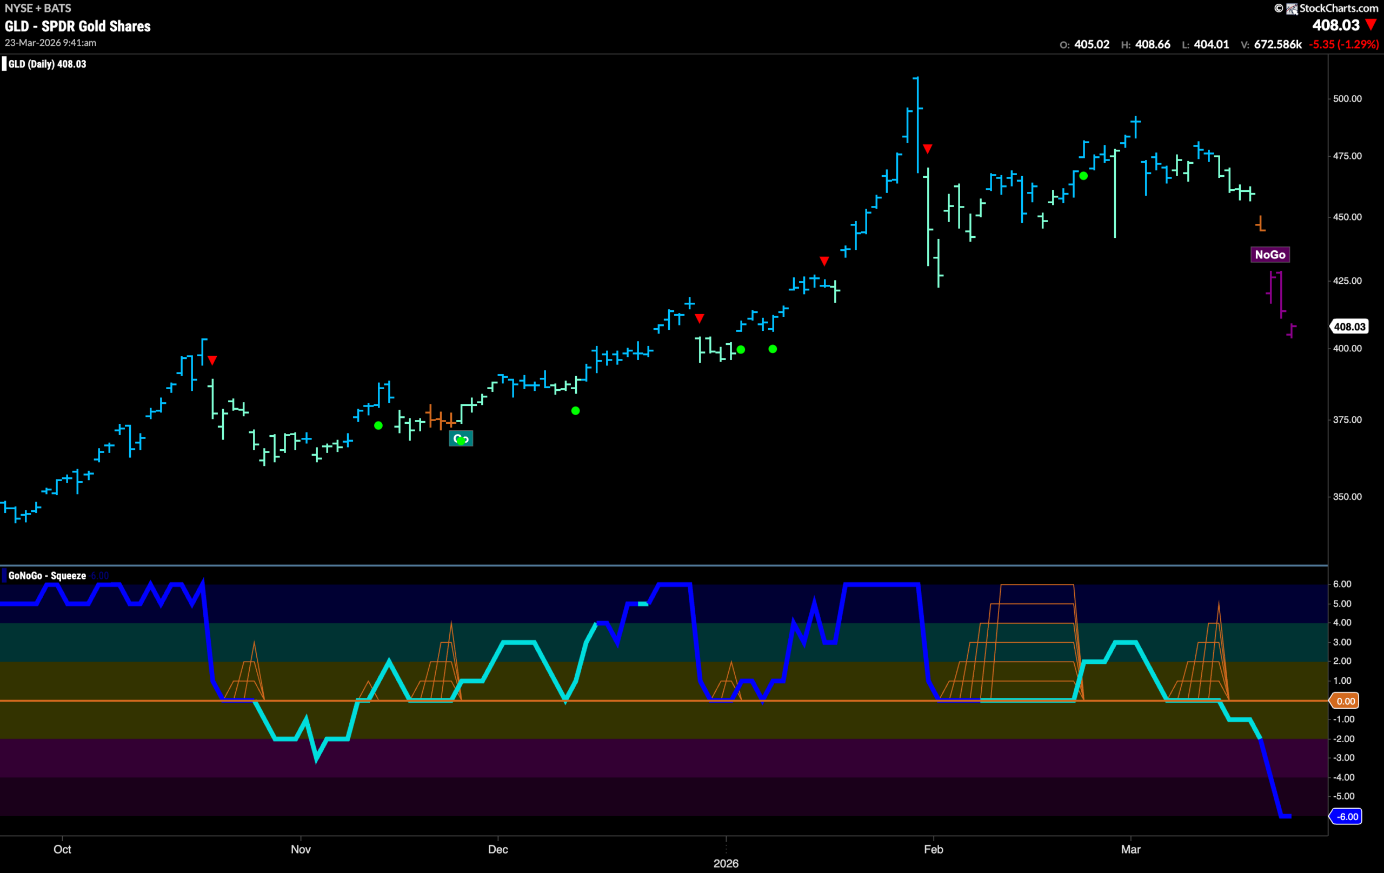
Task: Click the 350.00 price axis label
Action: click(x=1347, y=496)
